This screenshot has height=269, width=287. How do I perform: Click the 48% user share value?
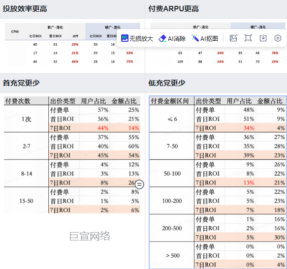(x=249, y=110)
